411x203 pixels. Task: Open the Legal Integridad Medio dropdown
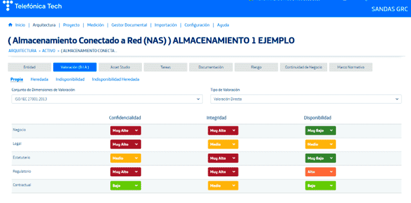click(223, 144)
